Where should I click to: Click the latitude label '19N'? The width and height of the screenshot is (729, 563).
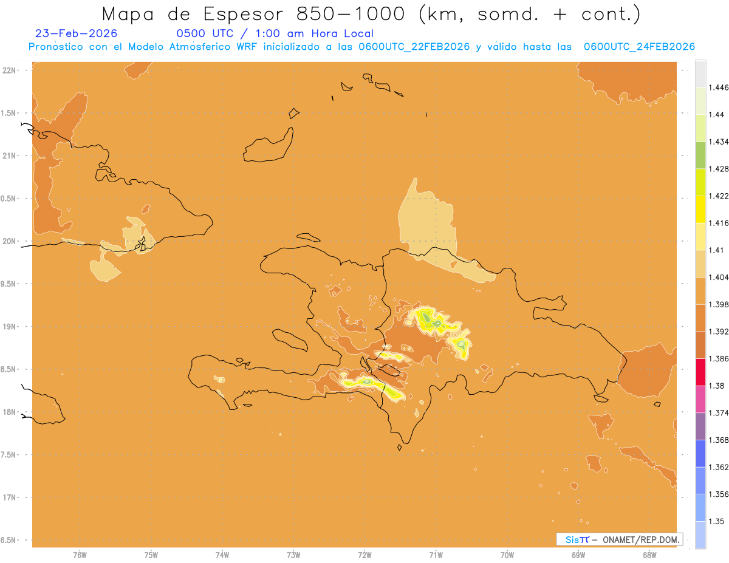pos(10,327)
